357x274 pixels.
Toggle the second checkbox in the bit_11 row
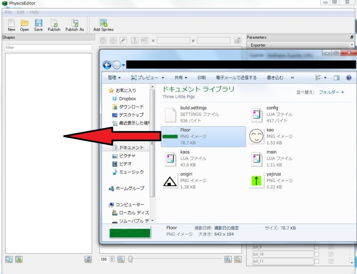[331, 262]
